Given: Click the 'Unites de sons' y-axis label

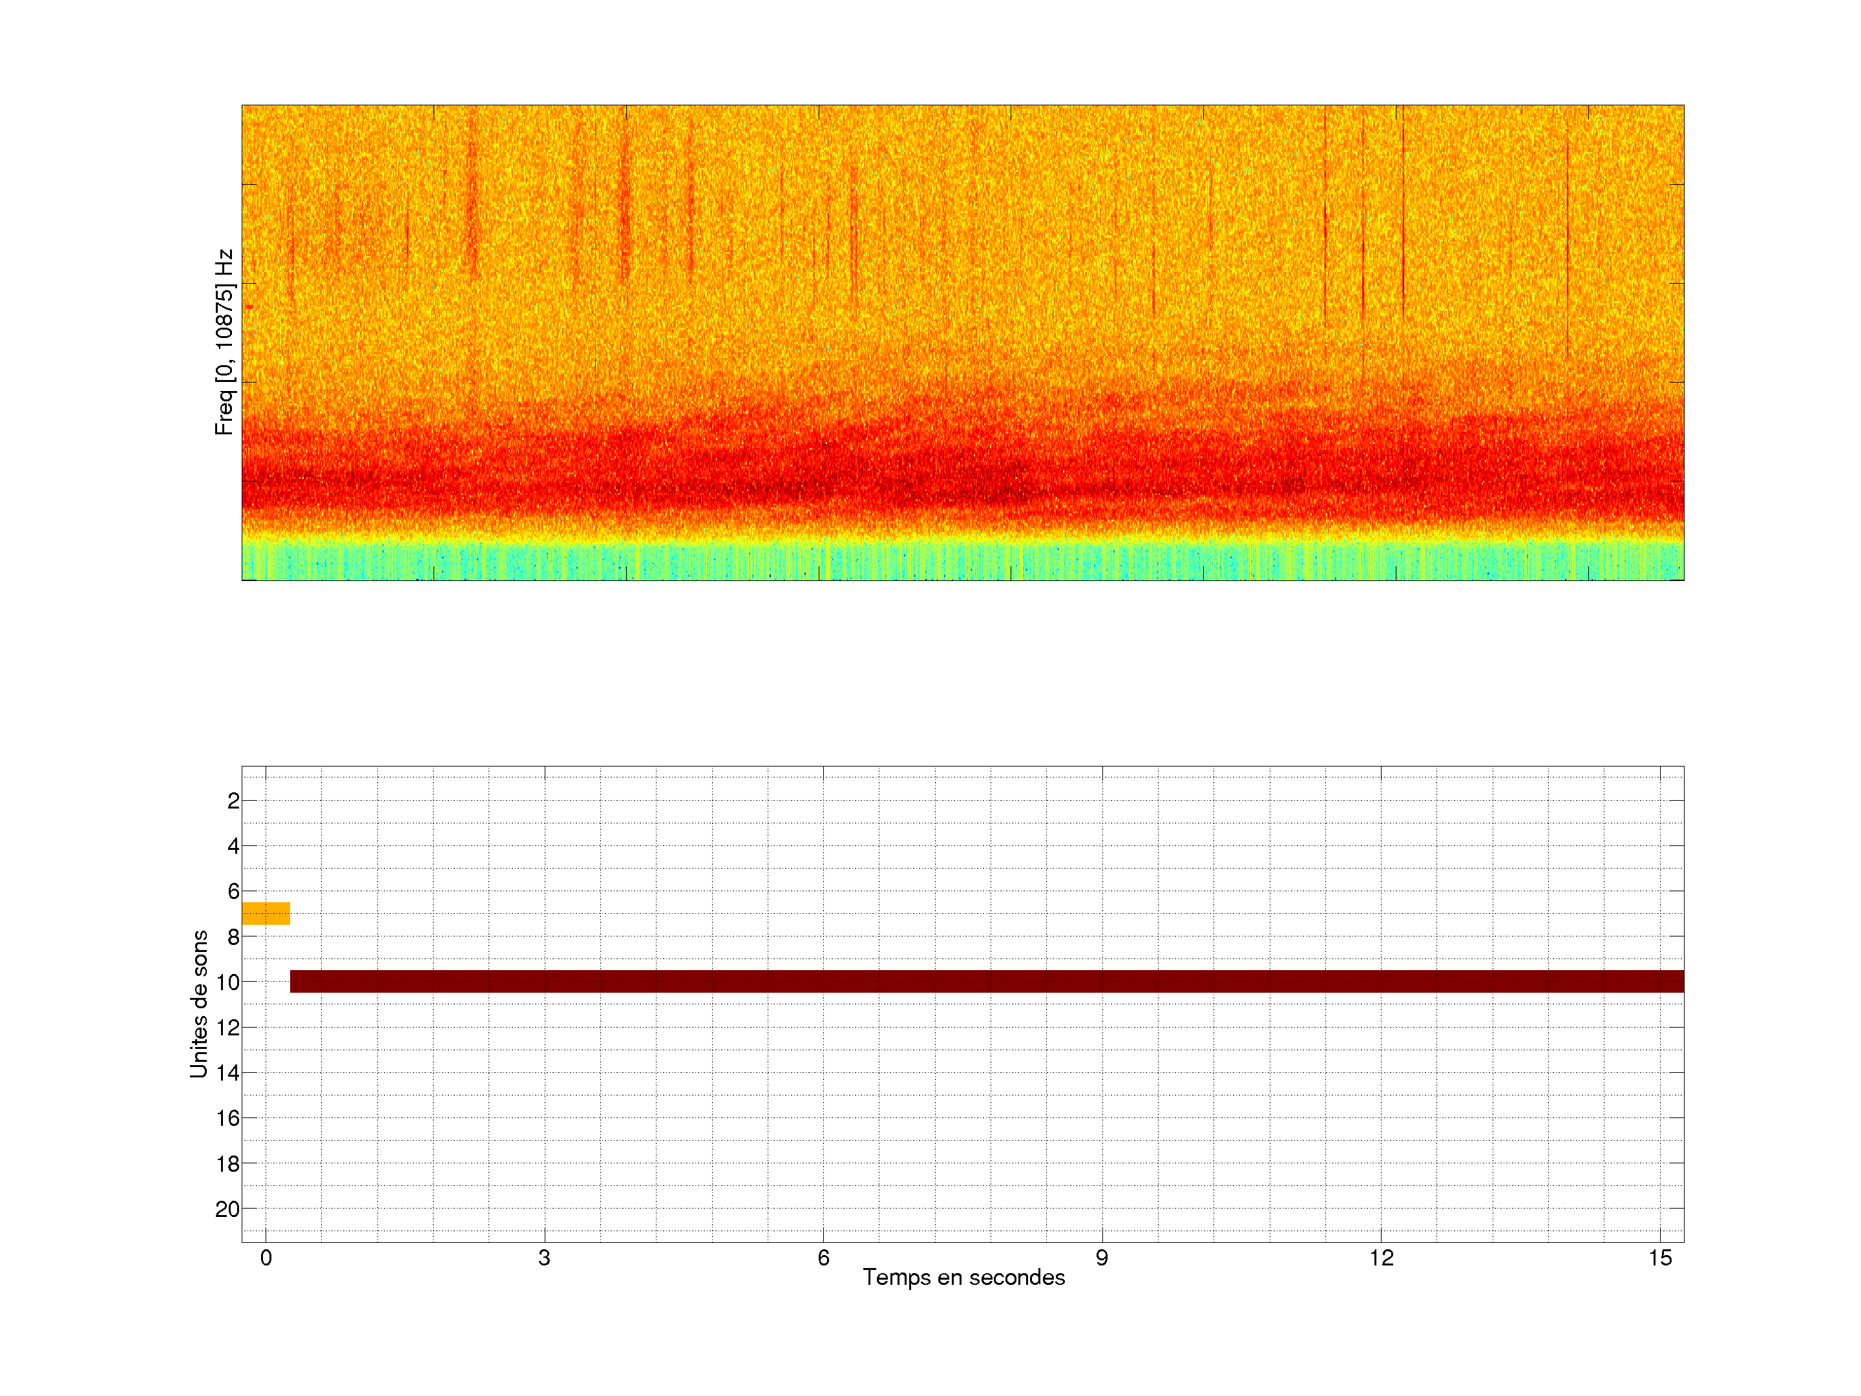Looking at the screenshot, I should tap(200, 1004).
